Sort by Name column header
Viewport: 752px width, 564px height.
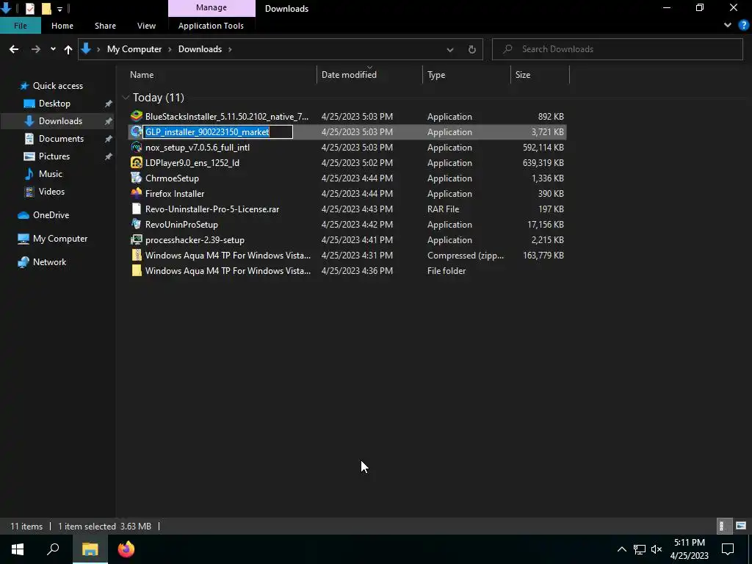pos(222,75)
